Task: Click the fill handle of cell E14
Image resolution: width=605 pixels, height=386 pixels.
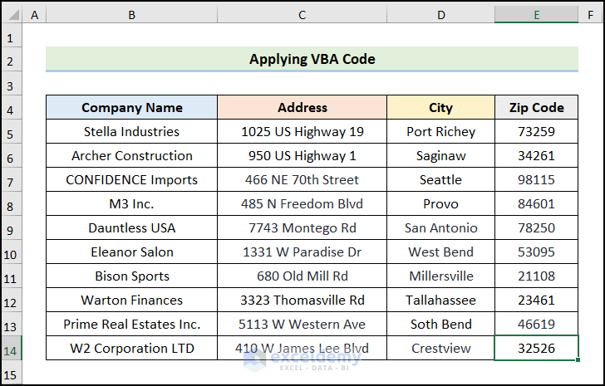Action: (578, 359)
